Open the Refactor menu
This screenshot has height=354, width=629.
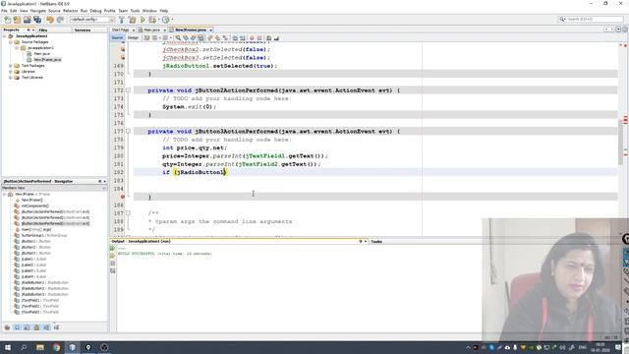[x=70, y=11]
